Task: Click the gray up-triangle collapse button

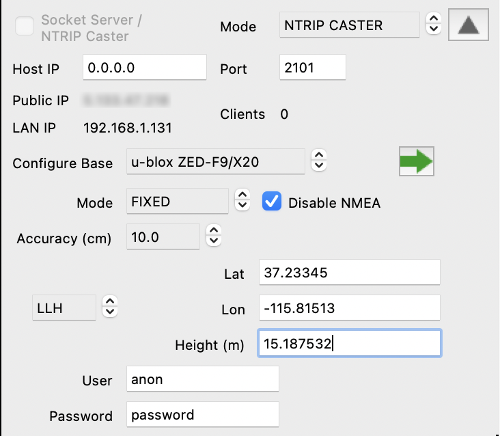Action: coord(468,25)
